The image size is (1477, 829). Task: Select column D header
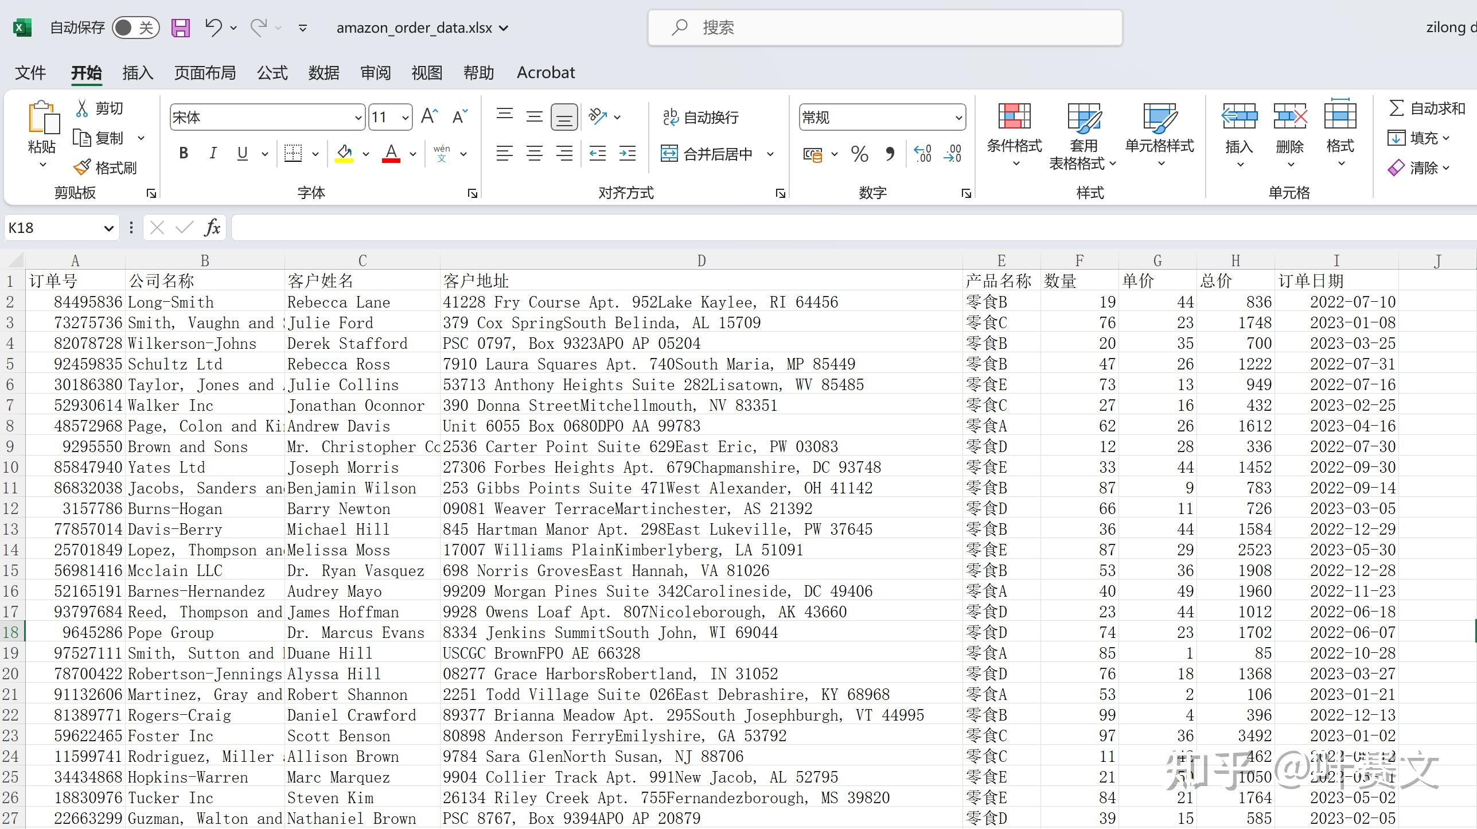point(702,261)
